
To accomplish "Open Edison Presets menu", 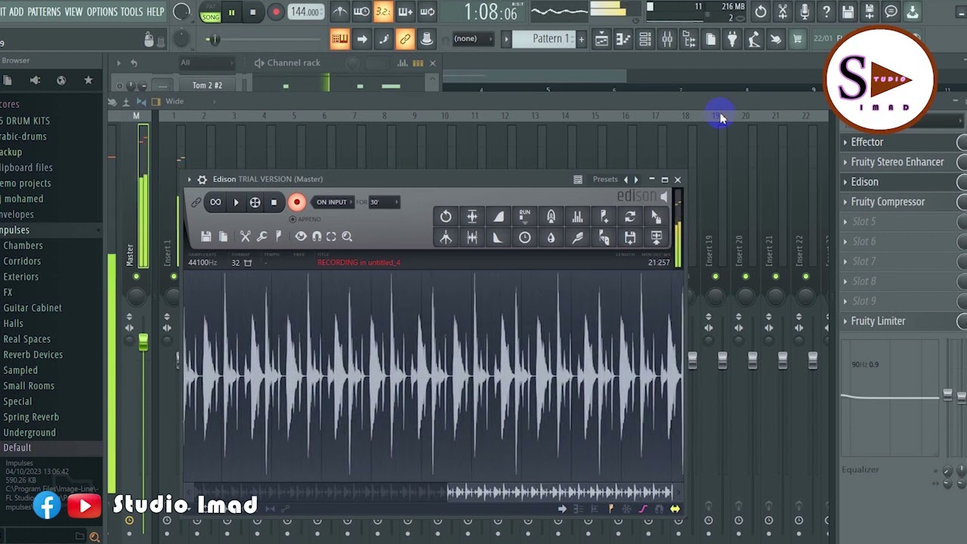I will coord(604,179).
